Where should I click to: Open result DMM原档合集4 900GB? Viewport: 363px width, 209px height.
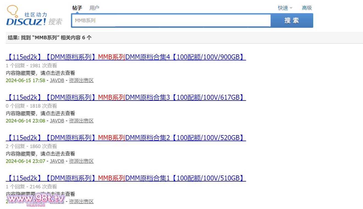pyautogui.click(x=126, y=57)
